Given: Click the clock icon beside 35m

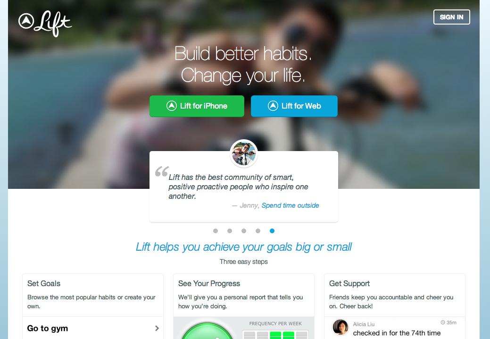Looking at the screenshot, I should 442,322.
